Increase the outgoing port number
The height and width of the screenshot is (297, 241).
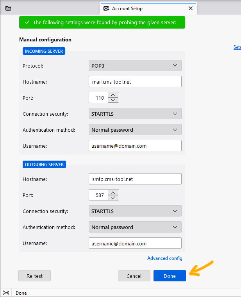tap(113, 192)
